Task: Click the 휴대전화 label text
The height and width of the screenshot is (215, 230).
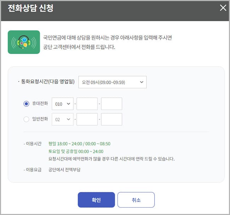Action: pyautogui.click(x=40, y=104)
